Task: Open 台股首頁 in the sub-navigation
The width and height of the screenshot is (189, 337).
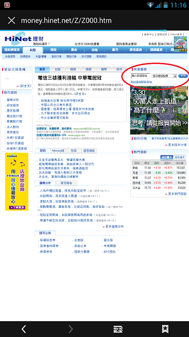Action: [x=10, y=56]
